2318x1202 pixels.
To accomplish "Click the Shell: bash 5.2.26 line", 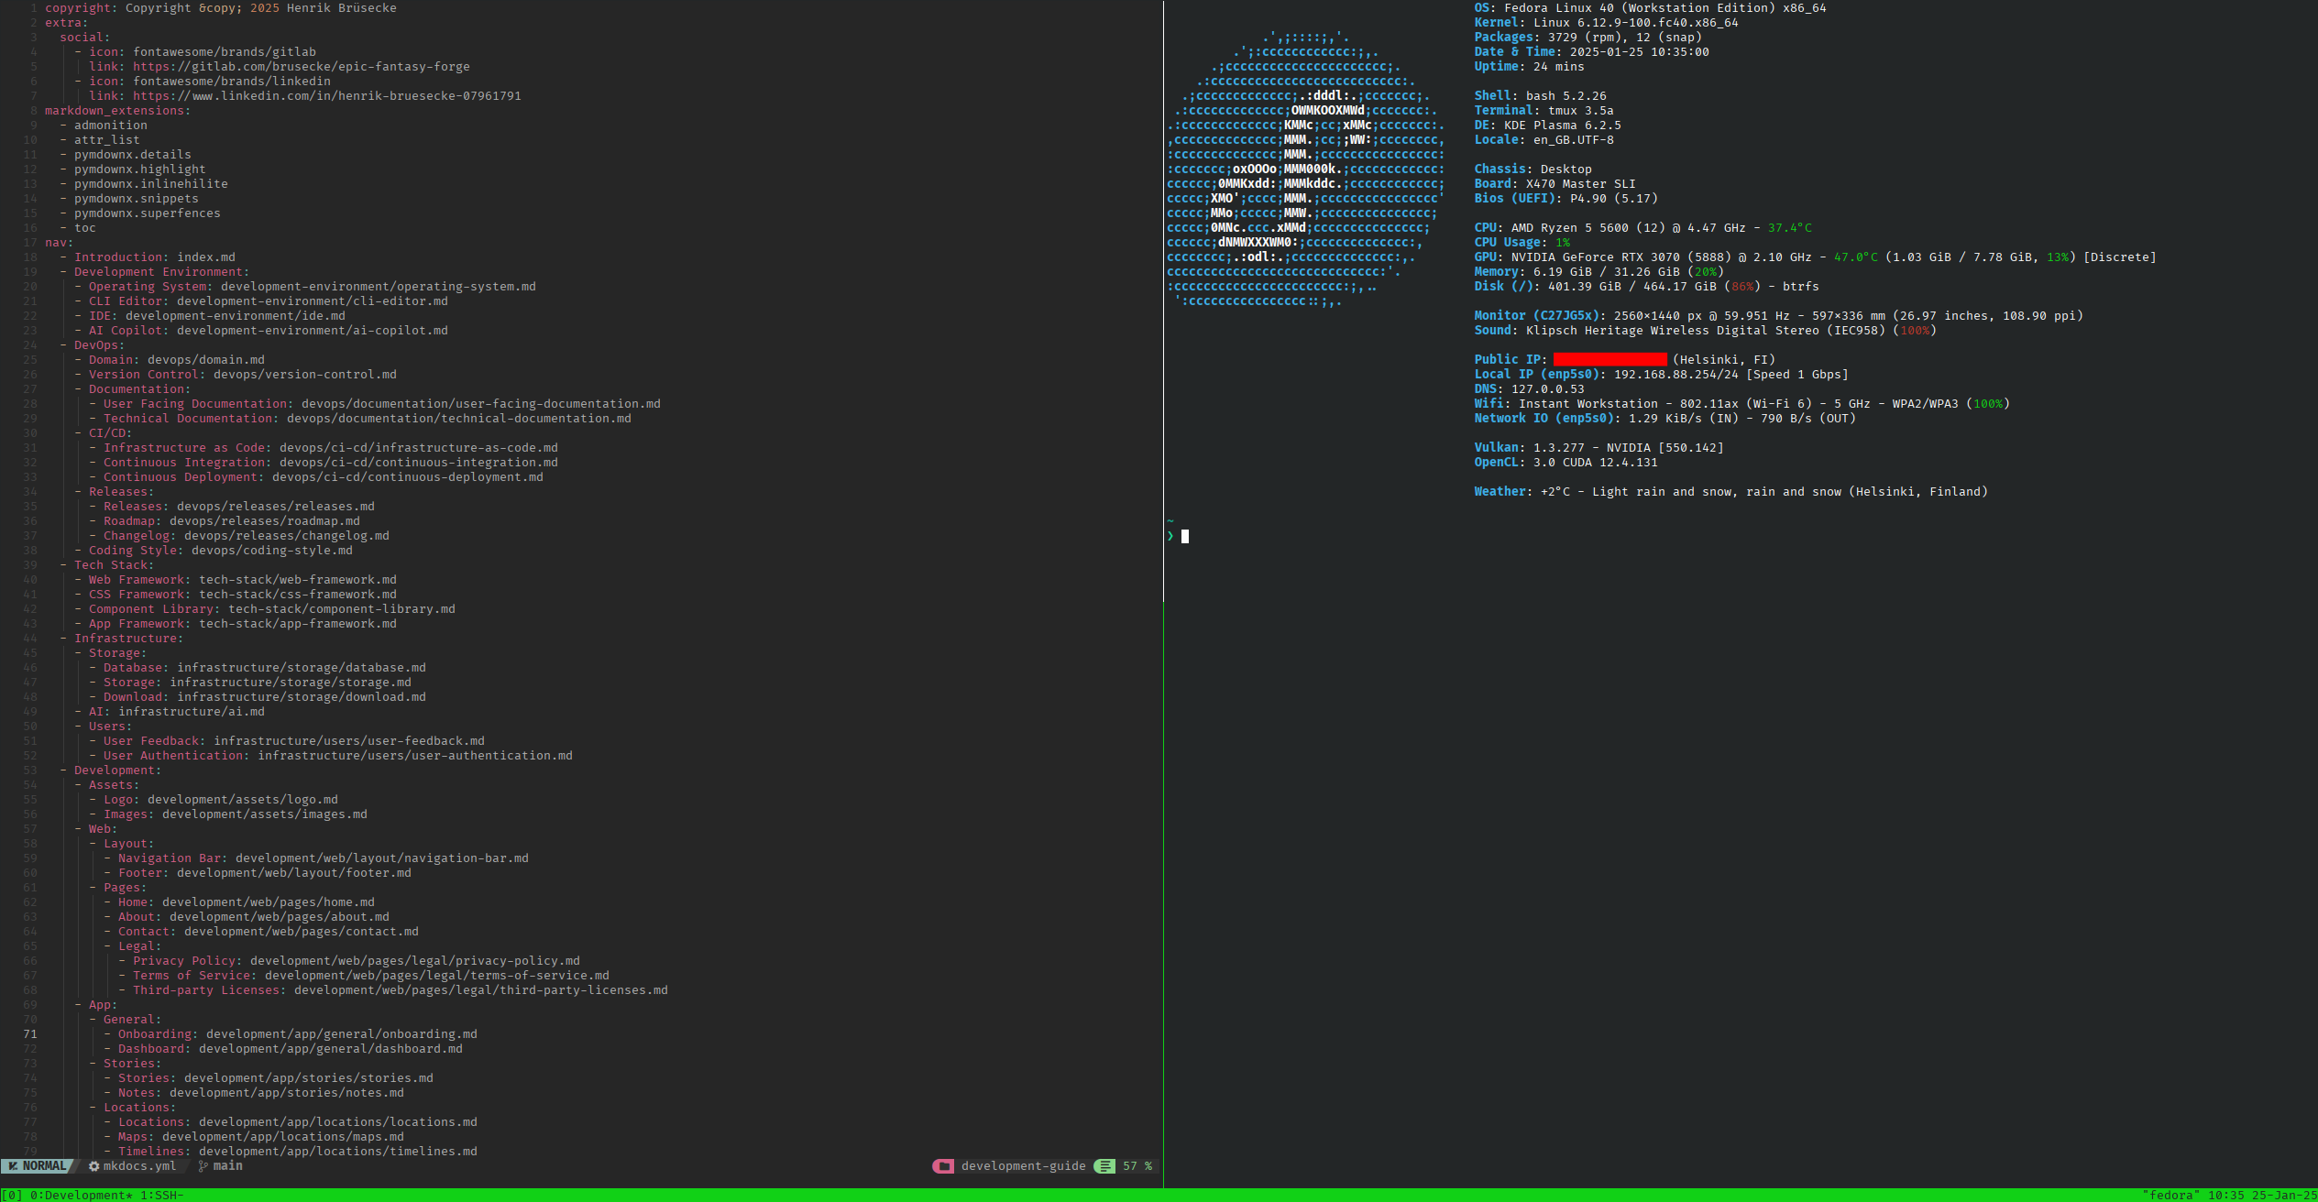I will point(1540,96).
